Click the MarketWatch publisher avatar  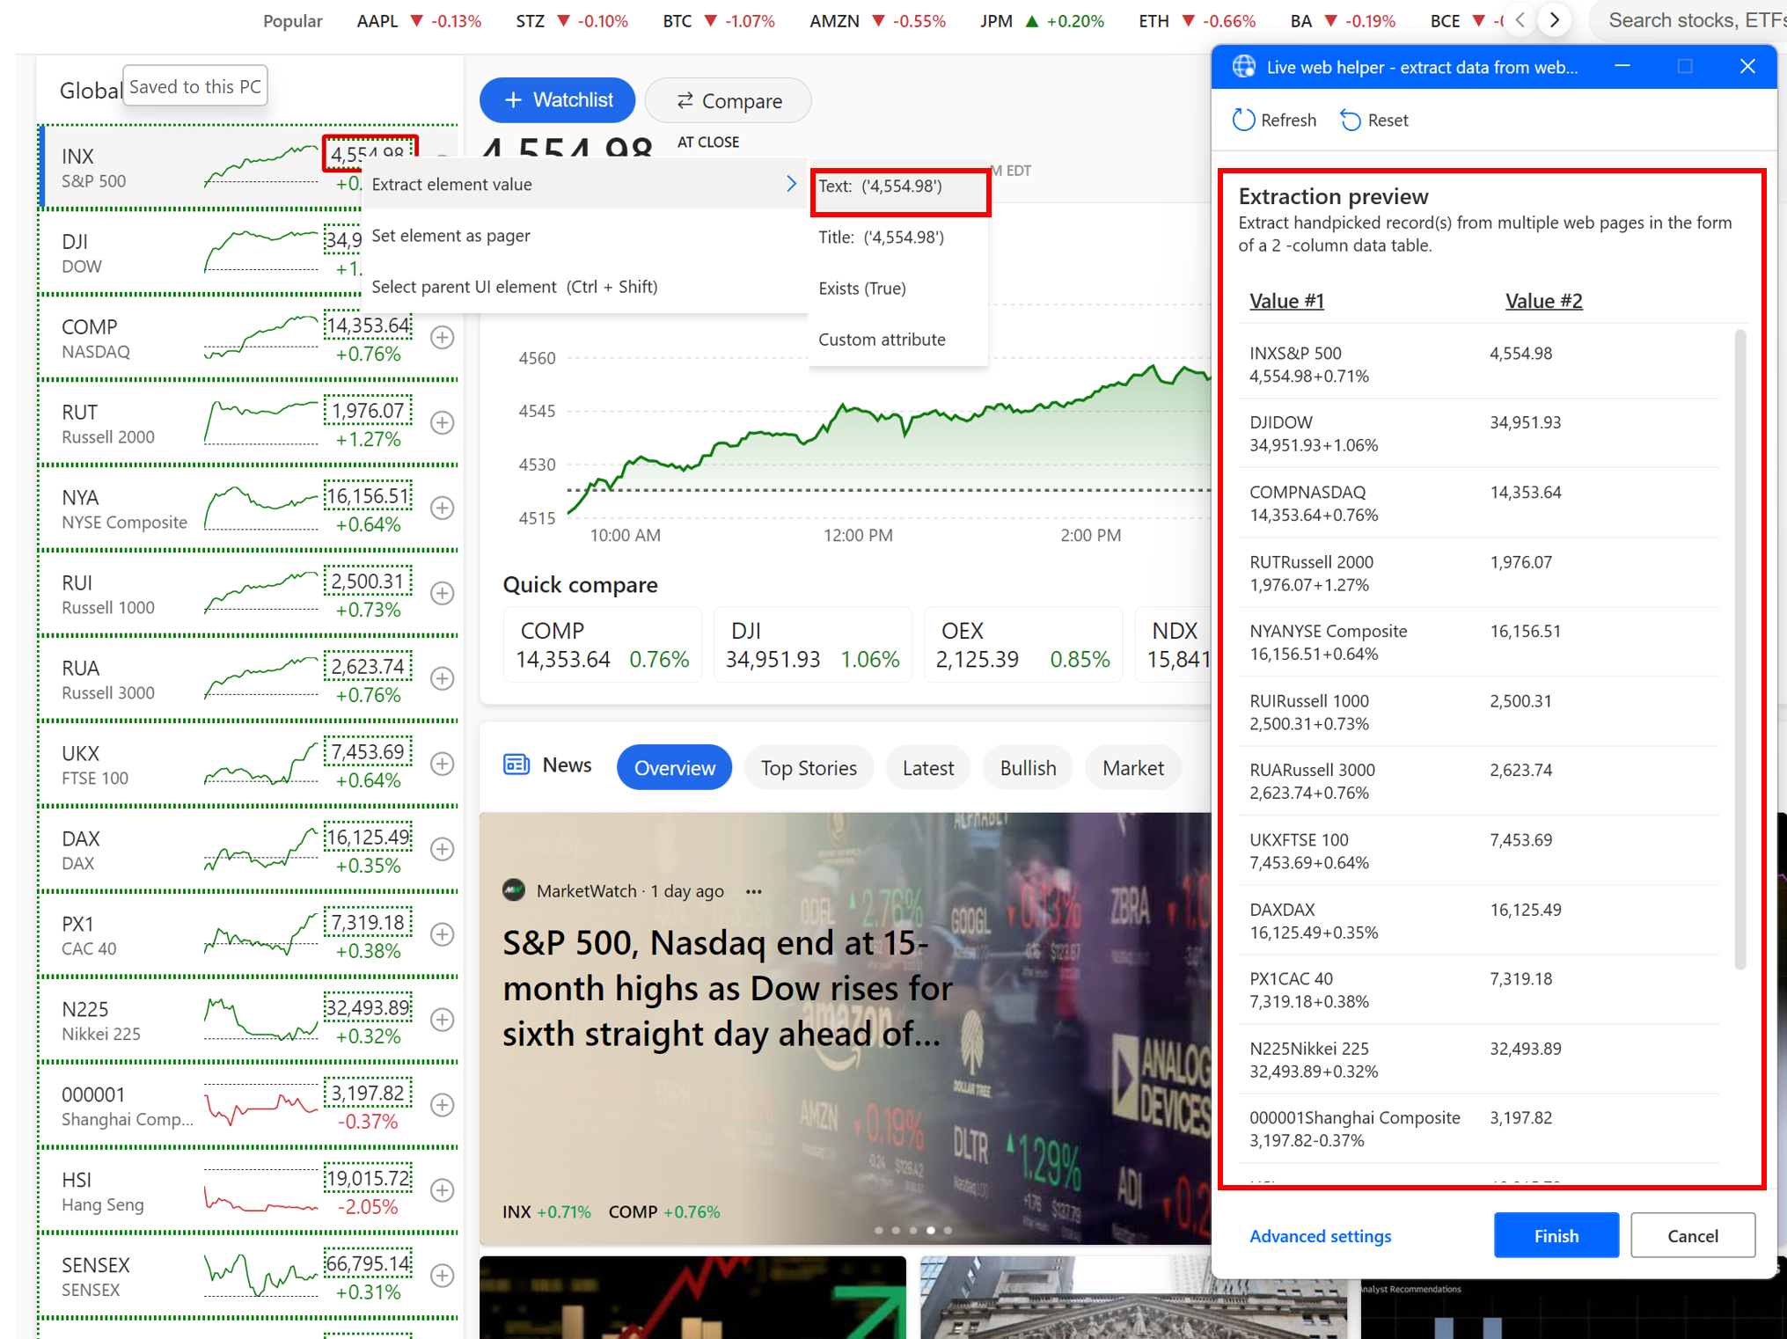point(515,890)
